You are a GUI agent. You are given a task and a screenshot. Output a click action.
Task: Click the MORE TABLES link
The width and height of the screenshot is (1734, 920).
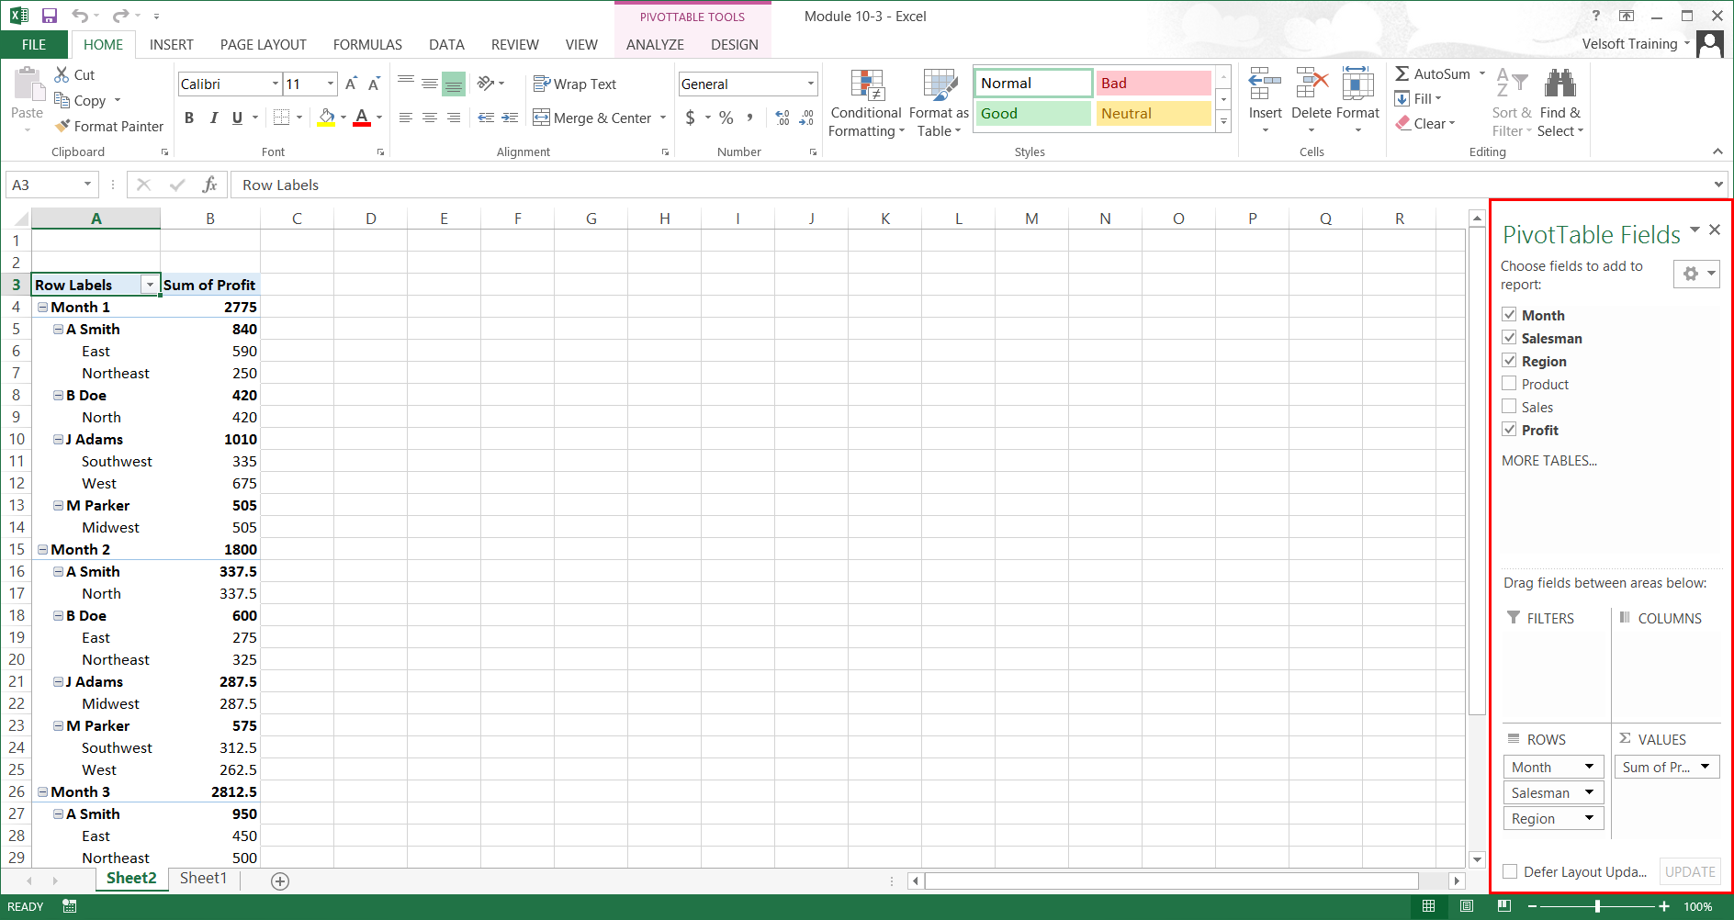point(1548,460)
